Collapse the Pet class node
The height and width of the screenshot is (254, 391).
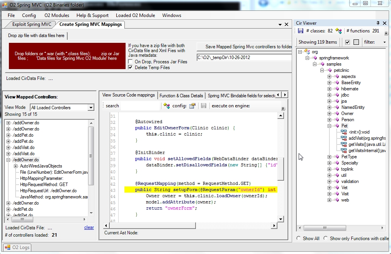tap(330, 126)
